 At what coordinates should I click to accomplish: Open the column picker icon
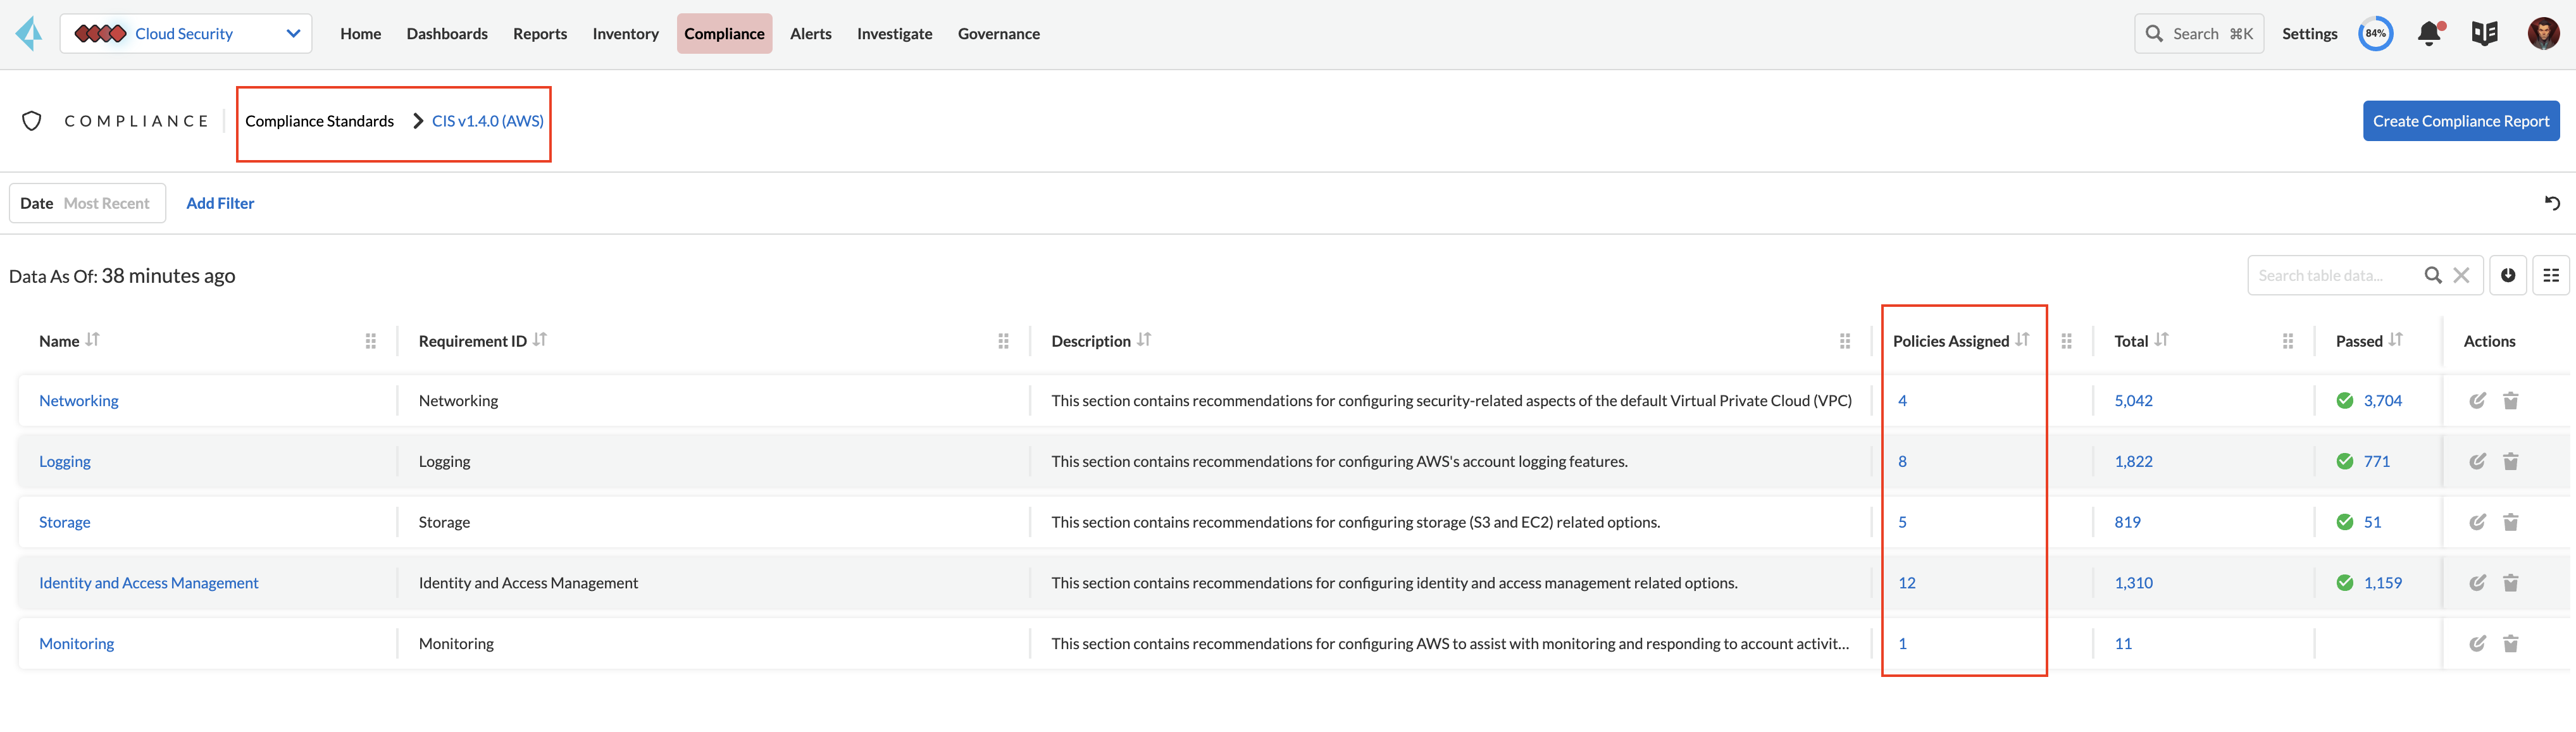(x=2551, y=275)
